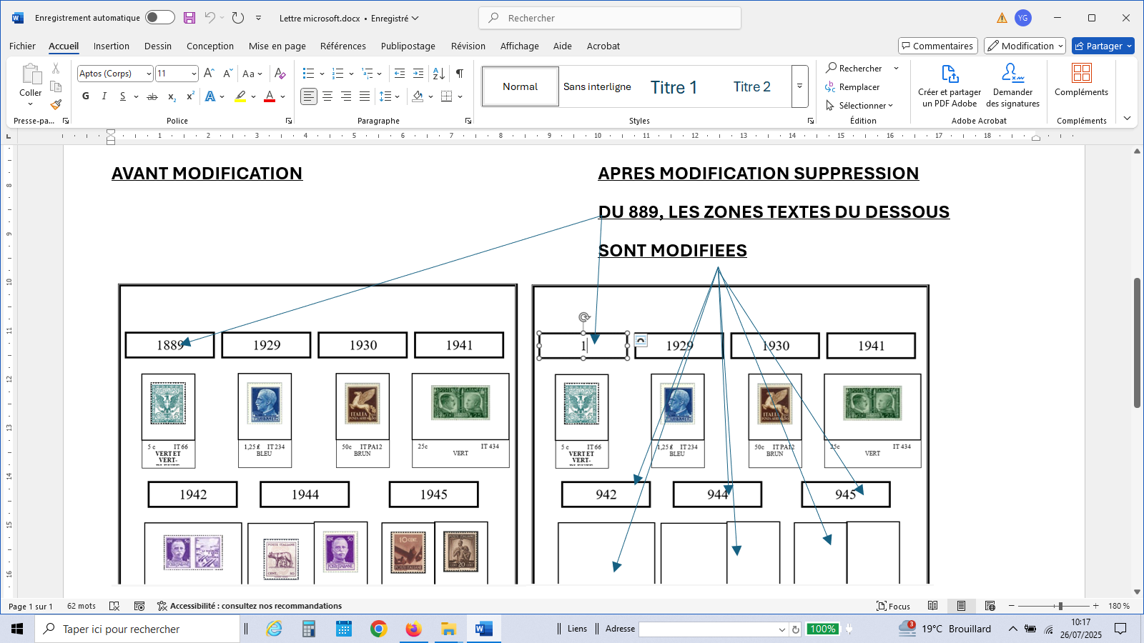
Task: Click the Sort A-Z icon
Action: click(439, 73)
